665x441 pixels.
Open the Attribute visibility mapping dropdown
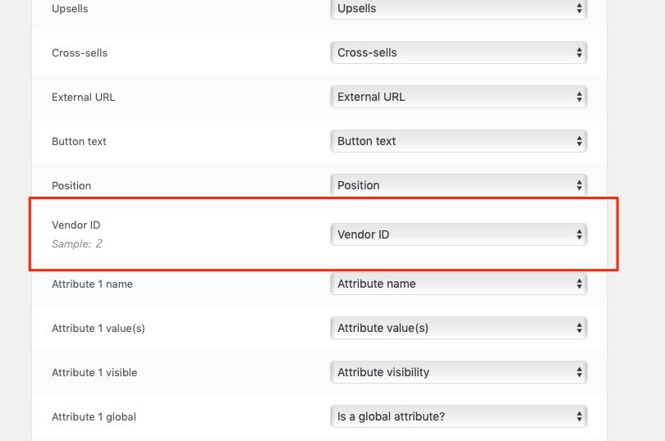458,372
